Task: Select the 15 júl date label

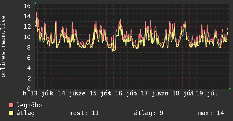Action: click(99, 93)
